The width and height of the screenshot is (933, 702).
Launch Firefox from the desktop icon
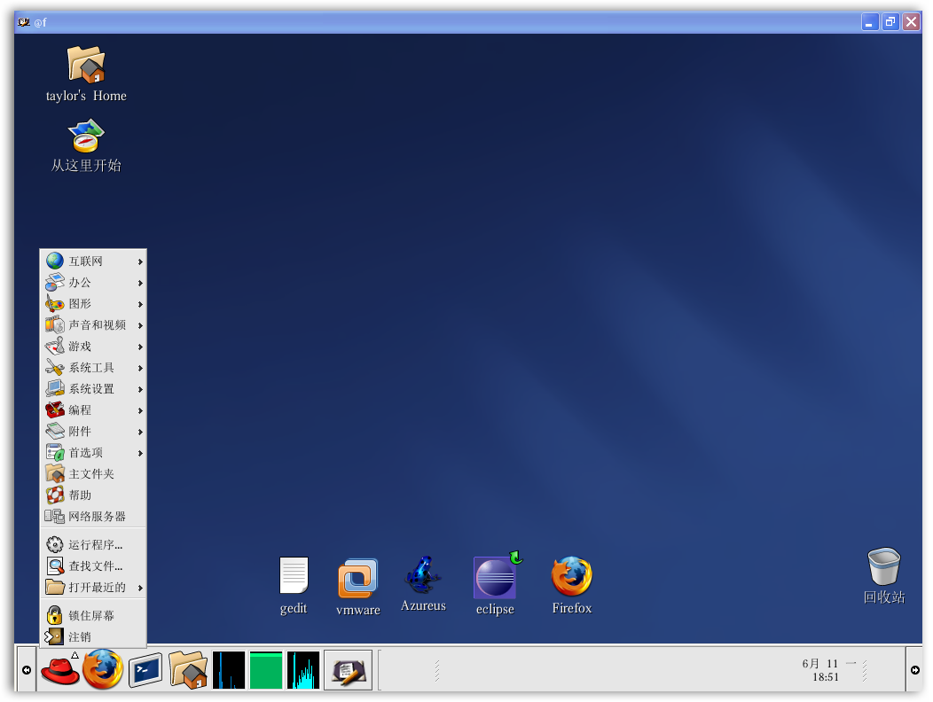pyautogui.click(x=571, y=574)
